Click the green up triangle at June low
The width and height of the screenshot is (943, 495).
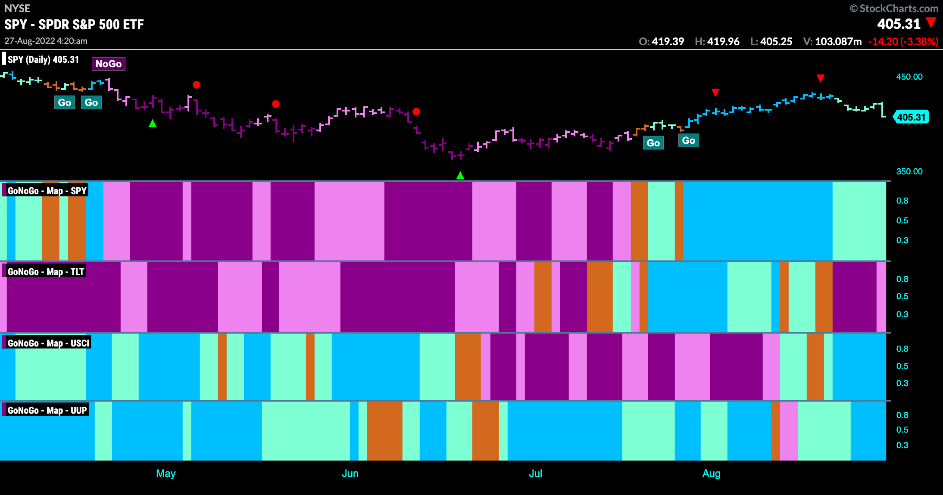coord(460,175)
